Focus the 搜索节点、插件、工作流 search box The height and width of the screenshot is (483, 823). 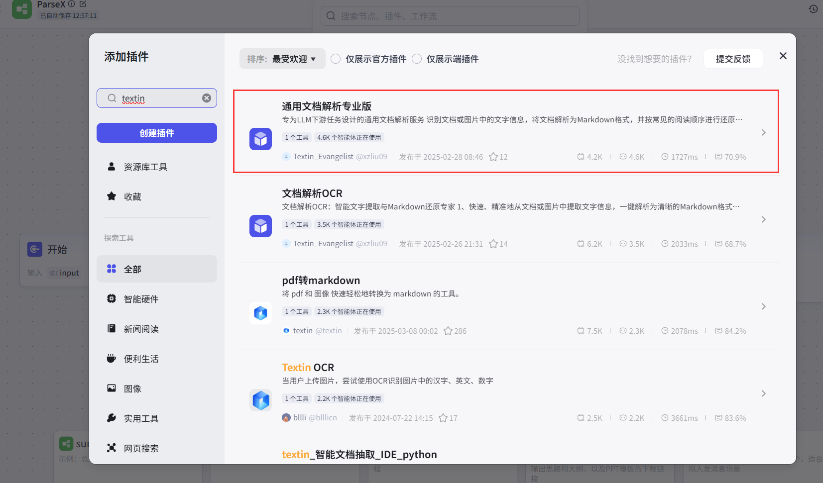click(450, 16)
